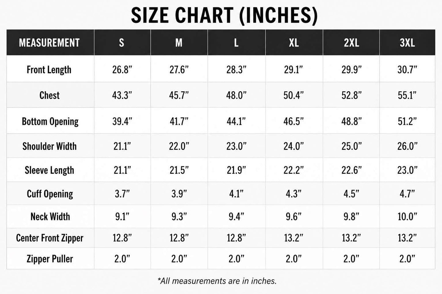Select the Cuff Opening row label
Image resolution: width=442 pixels, height=294 pixels.
click(50, 194)
